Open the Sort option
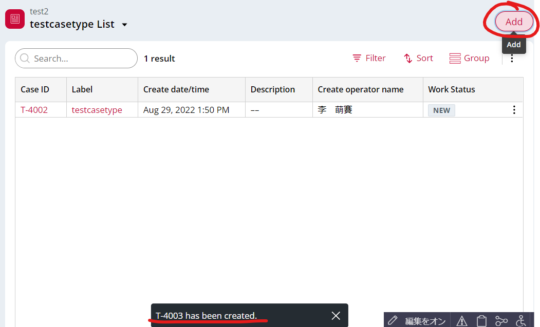Image resolution: width=540 pixels, height=327 pixels. [418, 58]
